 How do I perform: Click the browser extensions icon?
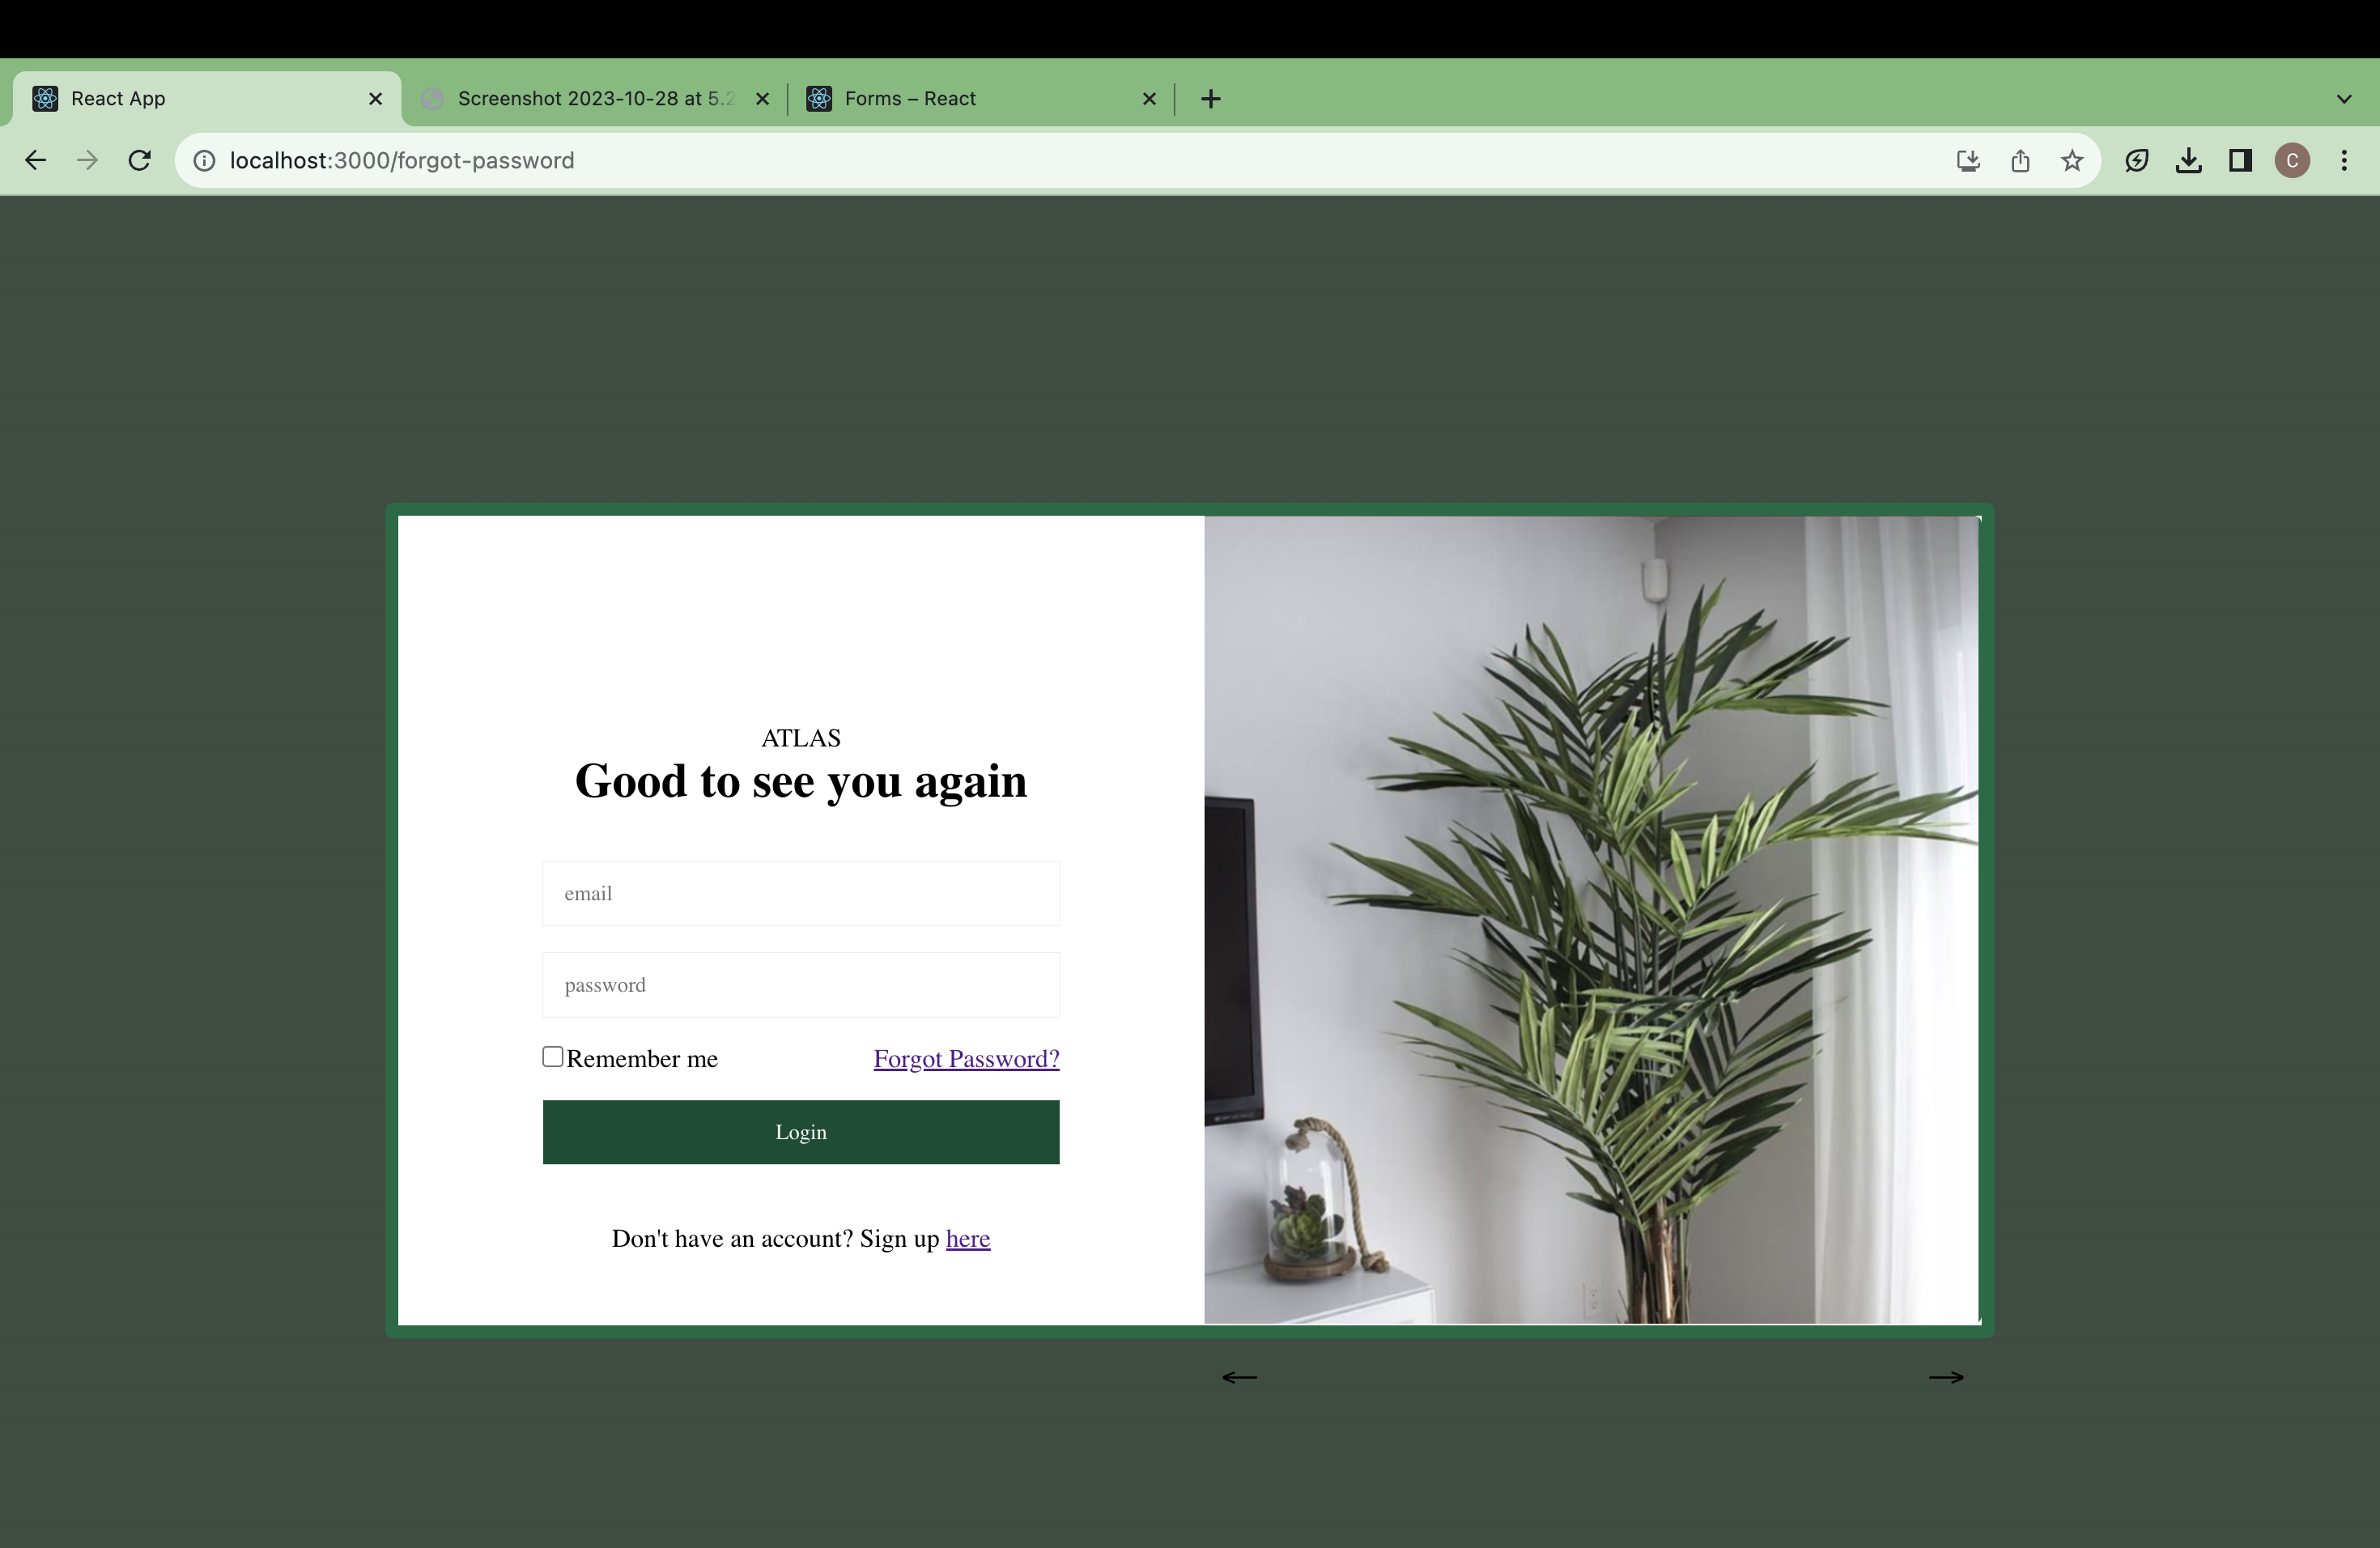2239,159
